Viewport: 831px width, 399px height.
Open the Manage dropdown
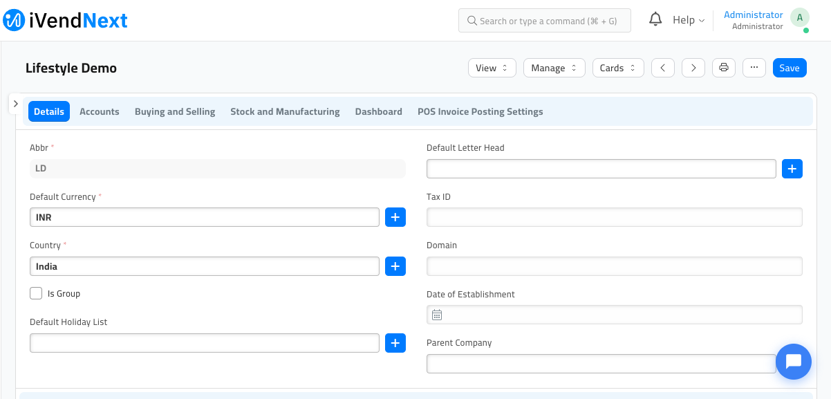[x=554, y=68]
